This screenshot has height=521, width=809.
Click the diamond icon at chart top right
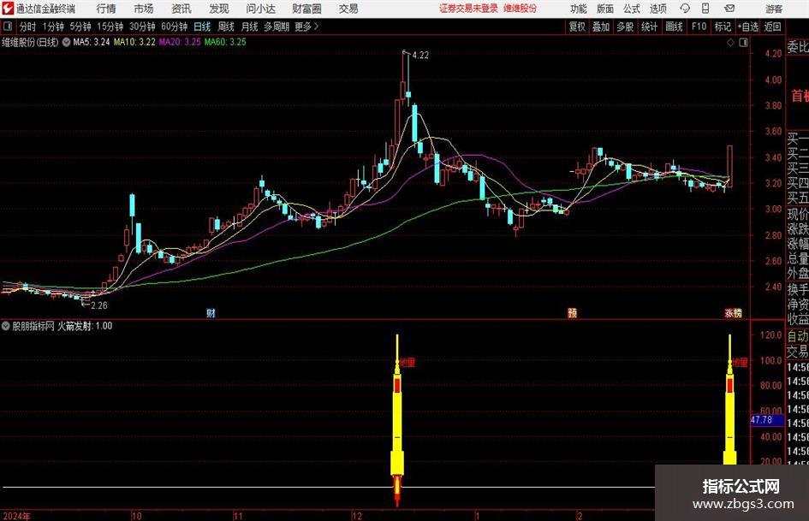730,43
